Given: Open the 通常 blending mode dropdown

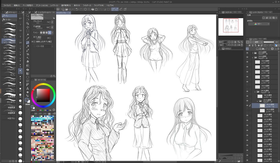Looking at the screenshot, I should click(x=257, y=42).
